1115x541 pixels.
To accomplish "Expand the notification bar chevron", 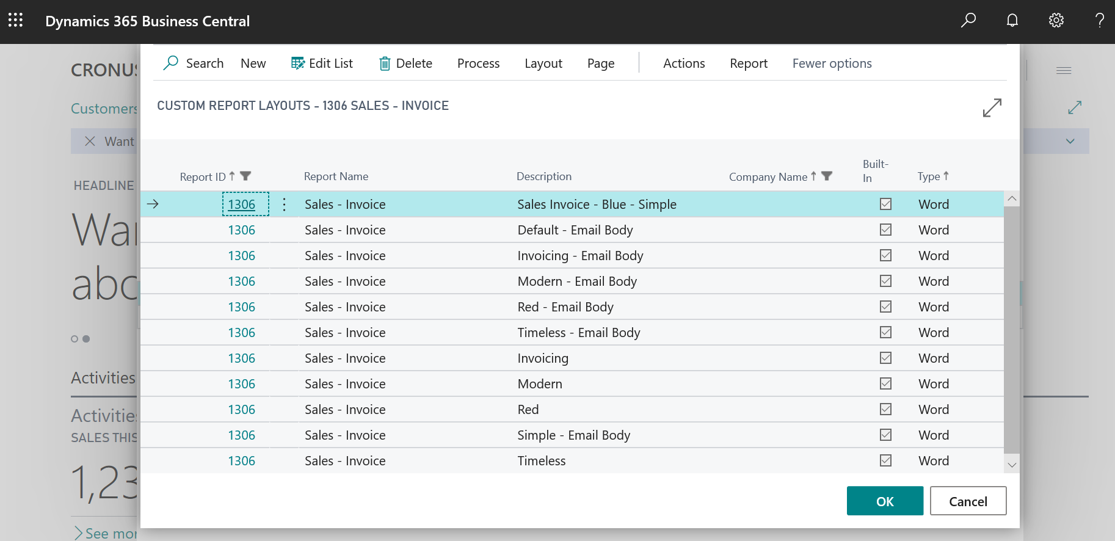I will click(1070, 141).
